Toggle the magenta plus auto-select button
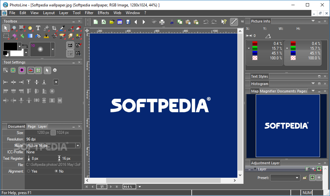 pyautogui.click(x=22, y=70)
